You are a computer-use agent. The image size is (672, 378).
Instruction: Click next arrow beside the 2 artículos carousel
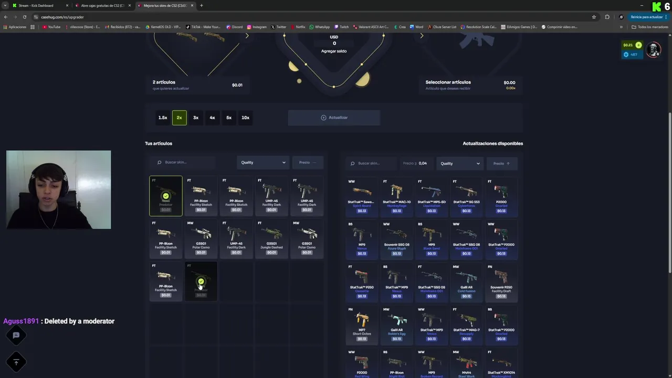[x=247, y=36]
